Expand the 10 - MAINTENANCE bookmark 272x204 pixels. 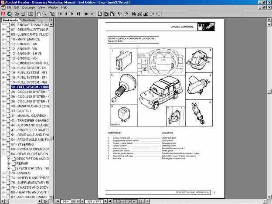click(3, 39)
